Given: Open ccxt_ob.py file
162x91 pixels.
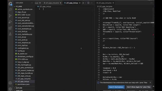Looking at the screenshot, I should pyautogui.click(x=22, y=37).
